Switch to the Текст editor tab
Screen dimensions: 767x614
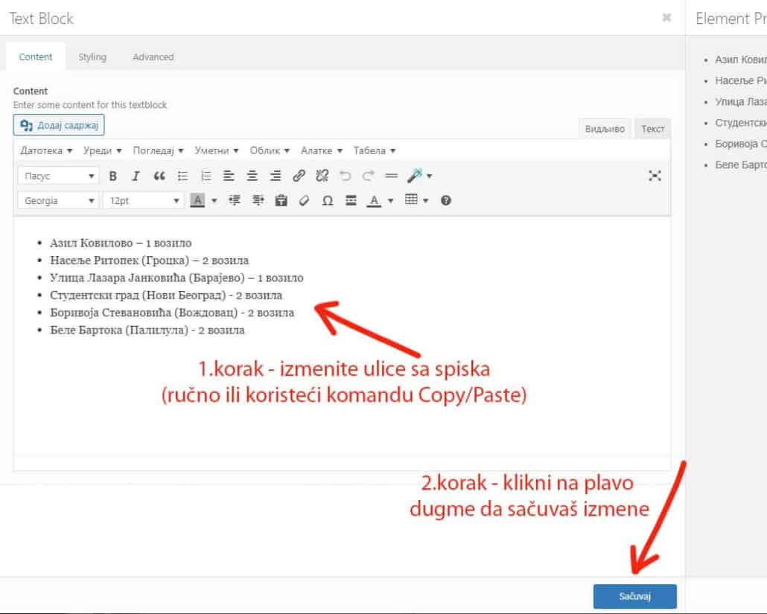(x=652, y=129)
